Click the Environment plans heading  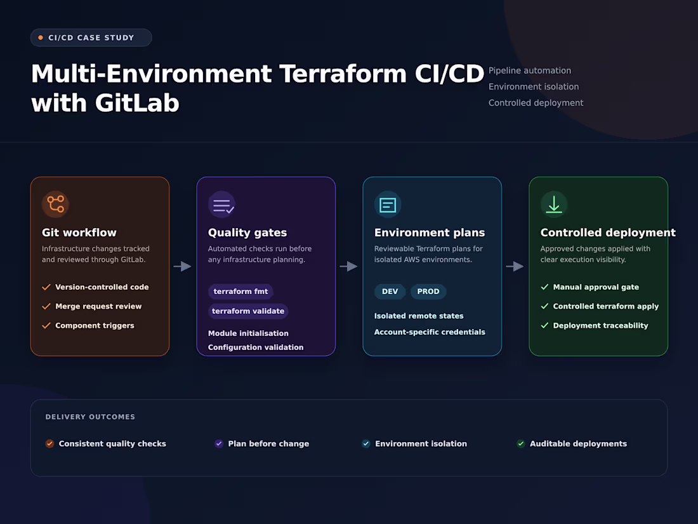(x=430, y=232)
